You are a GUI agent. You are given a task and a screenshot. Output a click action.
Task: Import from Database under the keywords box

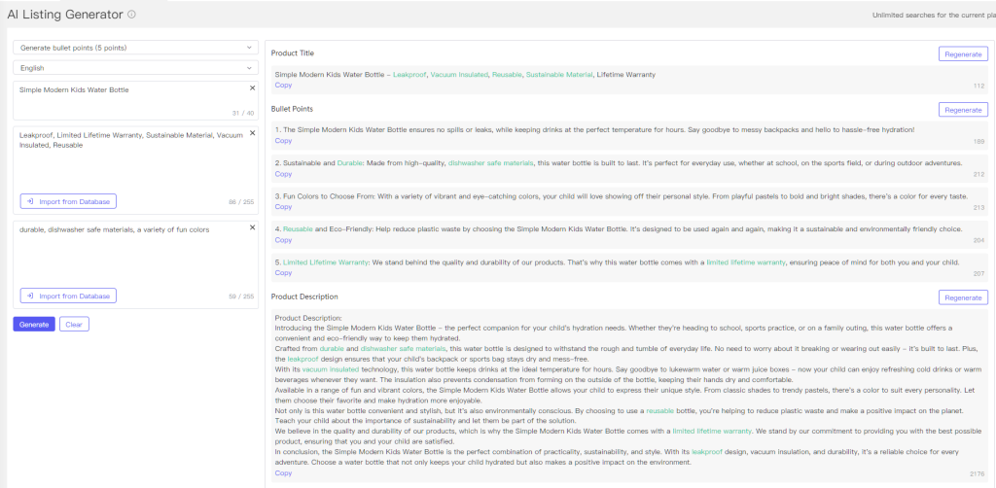[x=69, y=202]
